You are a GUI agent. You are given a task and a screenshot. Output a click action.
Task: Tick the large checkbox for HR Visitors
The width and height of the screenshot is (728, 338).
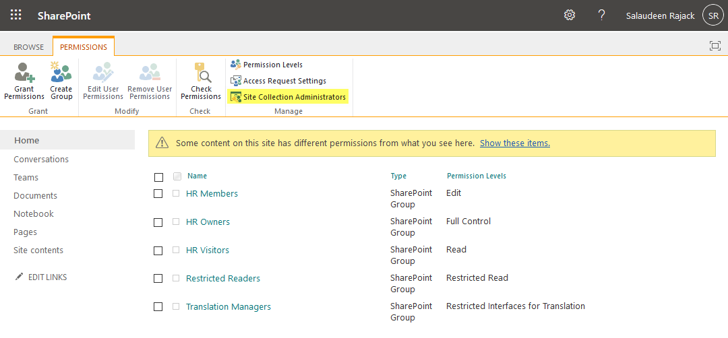158,251
